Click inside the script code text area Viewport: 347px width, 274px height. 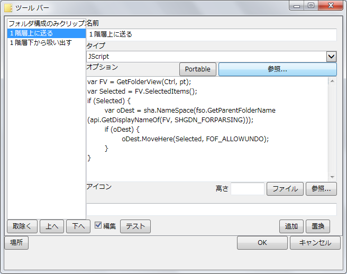[207, 129]
